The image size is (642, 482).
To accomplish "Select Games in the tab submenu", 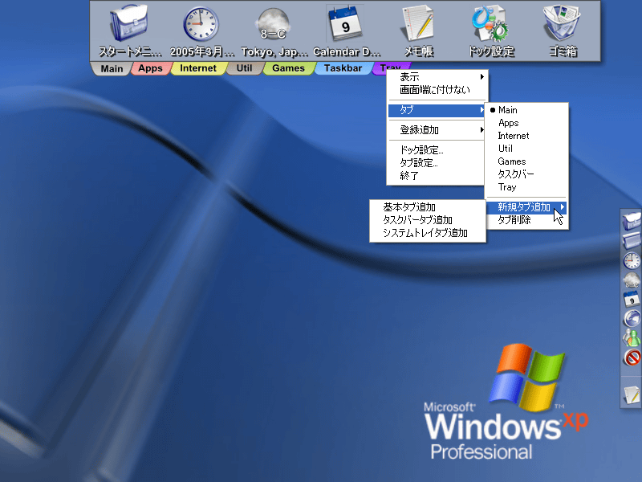I will (526, 161).
